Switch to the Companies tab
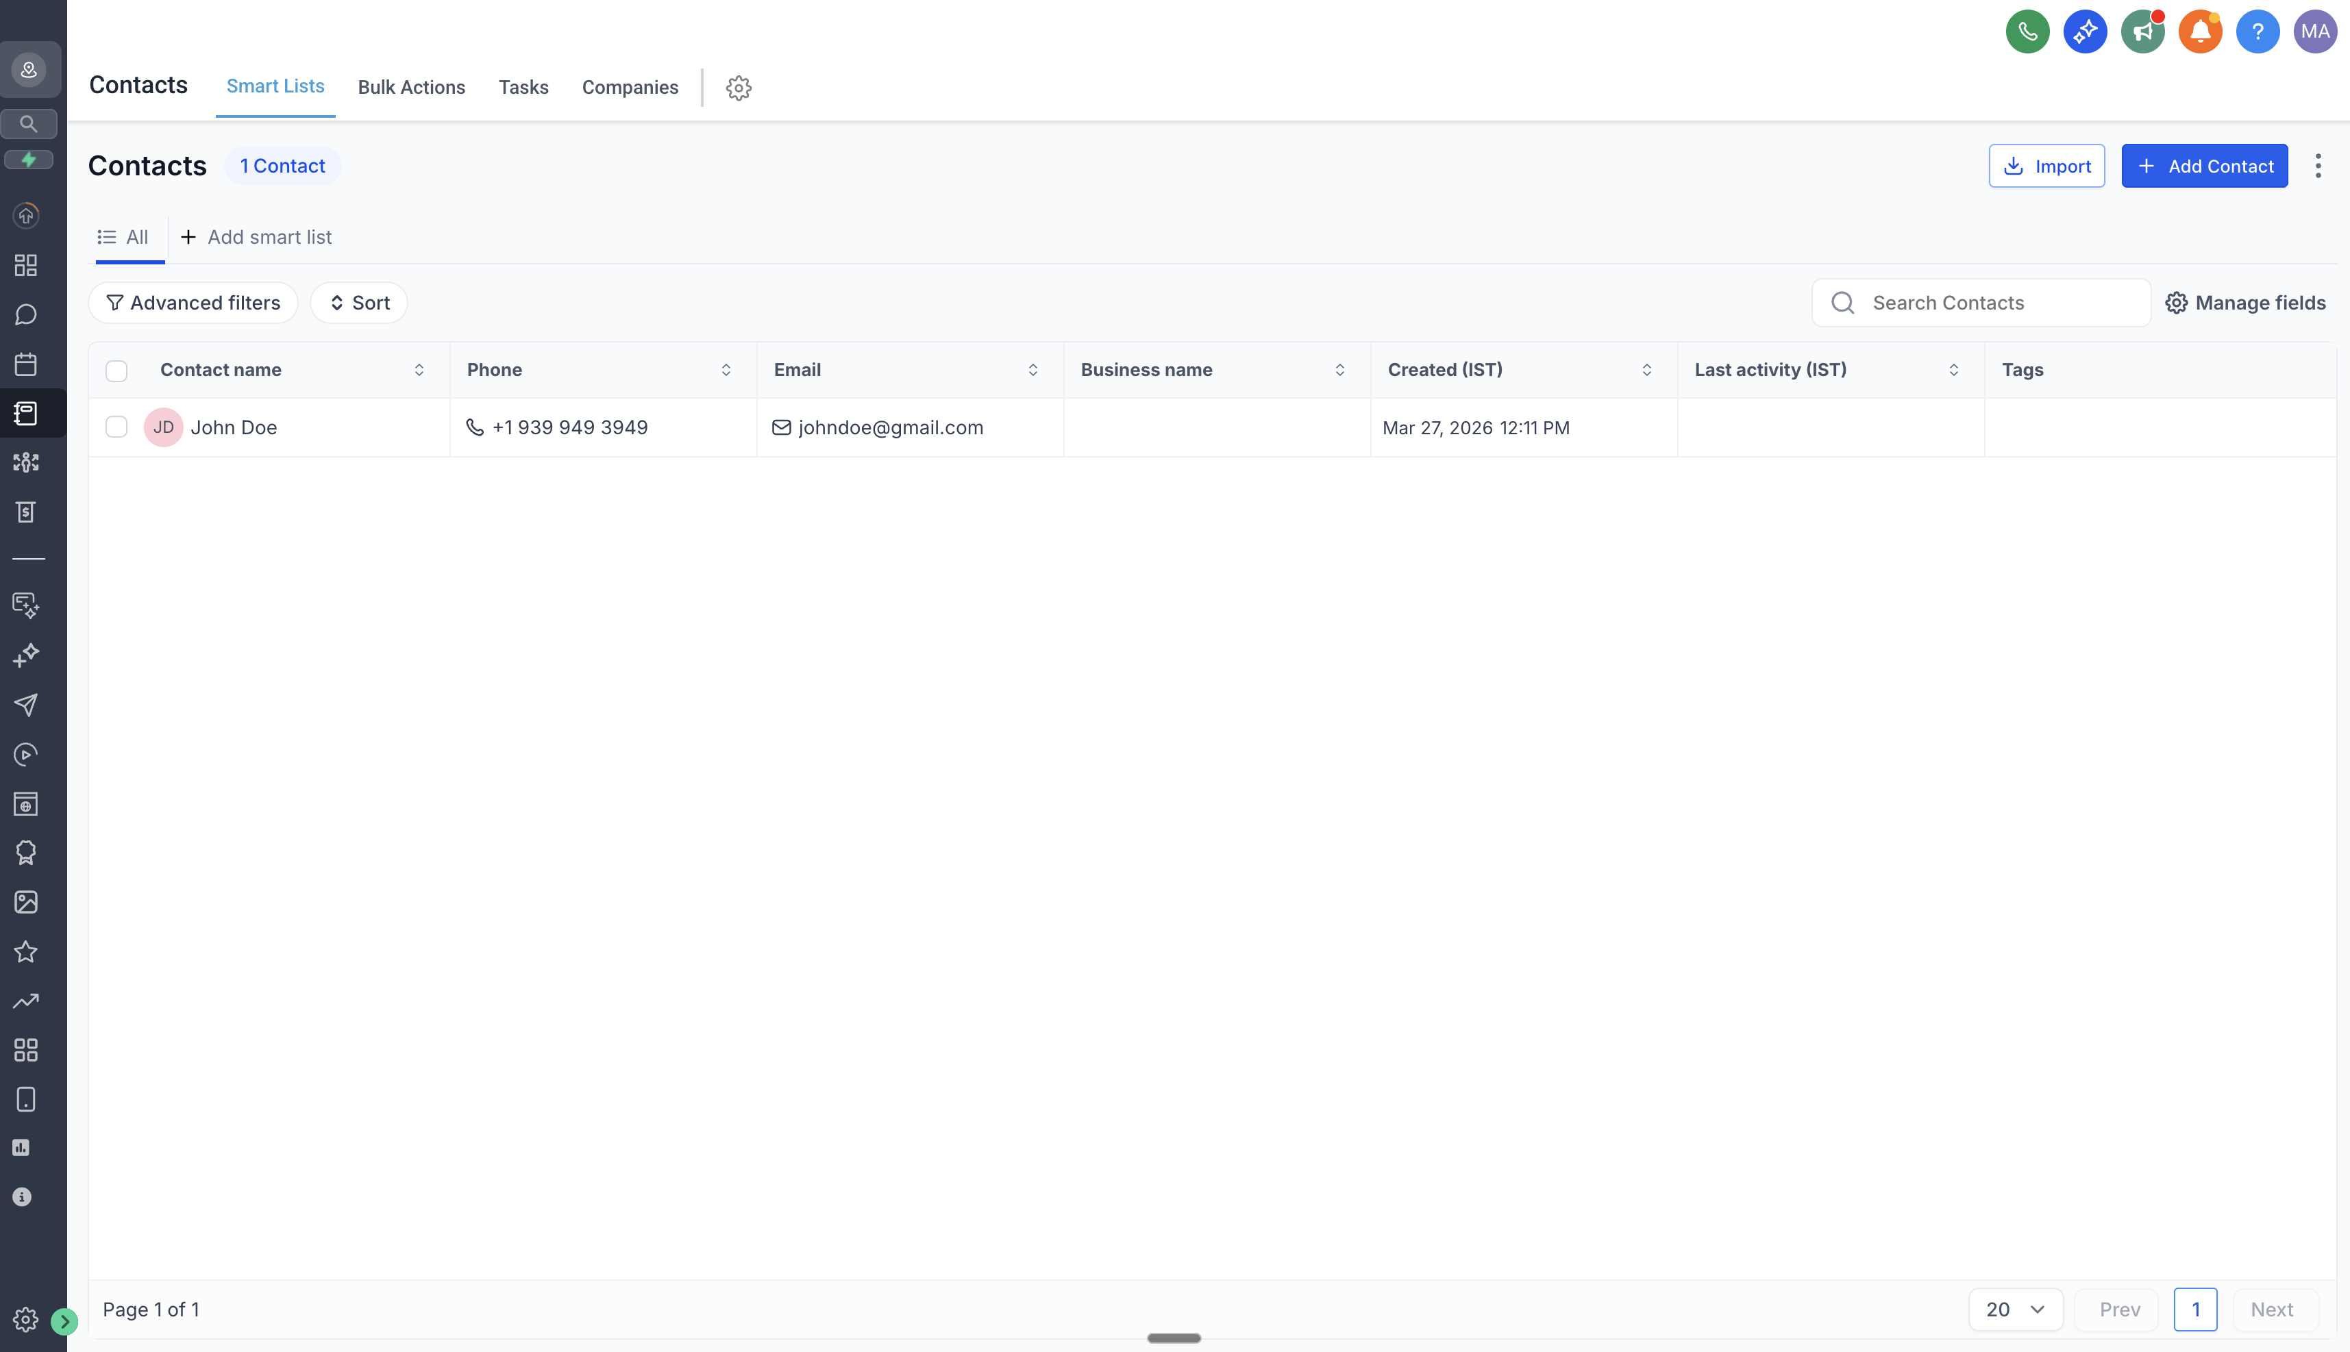Image resolution: width=2350 pixels, height=1352 pixels. [x=630, y=87]
